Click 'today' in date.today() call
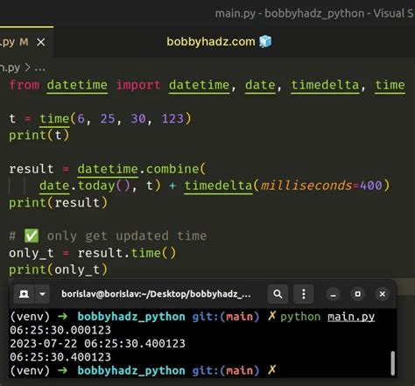The height and width of the screenshot is (386, 415). [x=96, y=186]
